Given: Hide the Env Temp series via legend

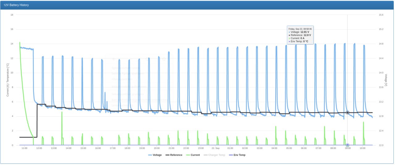Looking at the screenshot, I should [239, 155].
